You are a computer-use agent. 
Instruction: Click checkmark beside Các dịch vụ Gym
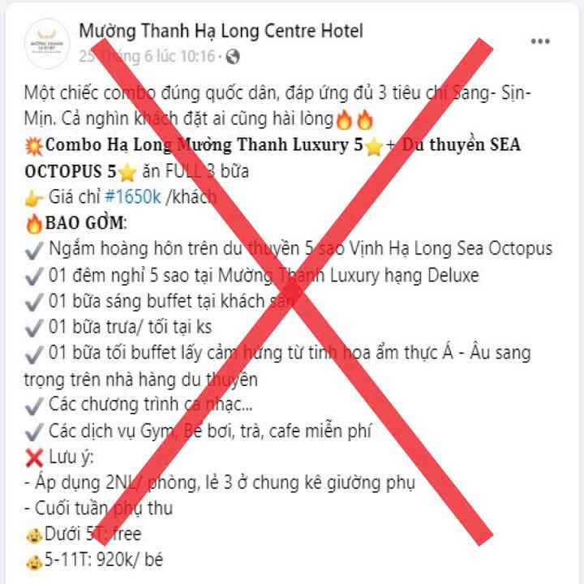click(34, 432)
